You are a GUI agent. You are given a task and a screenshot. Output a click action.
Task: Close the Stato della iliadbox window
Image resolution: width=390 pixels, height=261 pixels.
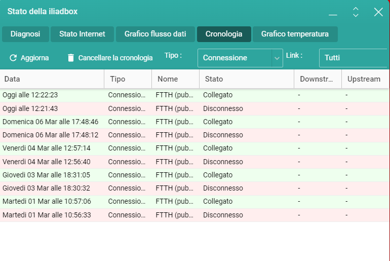(x=378, y=12)
